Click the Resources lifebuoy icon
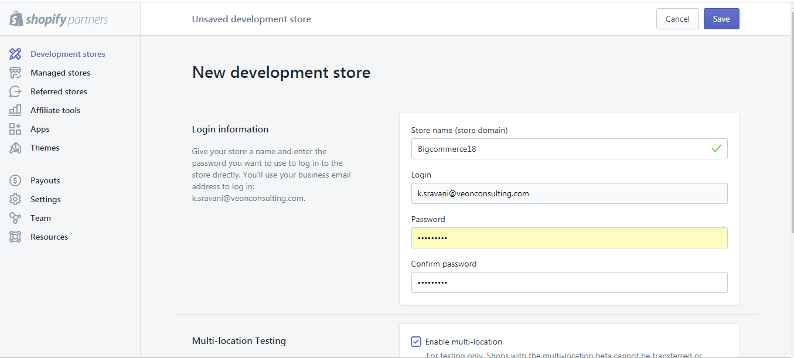This screenshot has height=358, width=794. click(15, 237)
